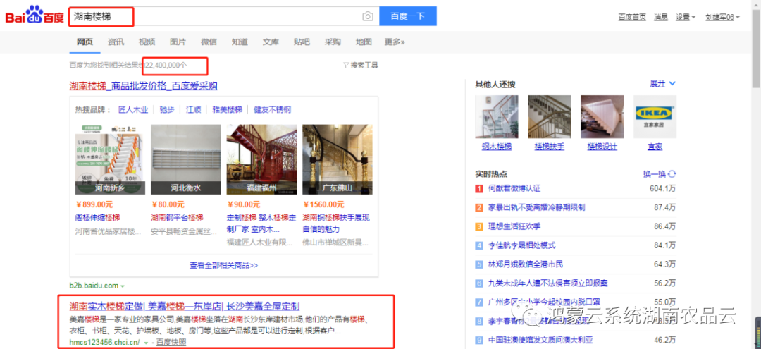Switch to the 图片 tab

[178, 42]
